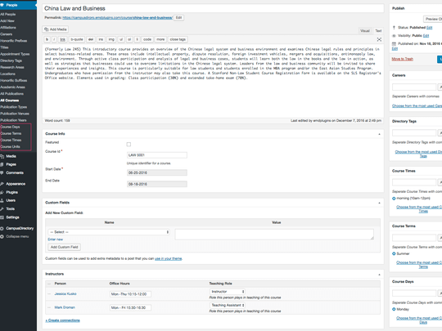The image size is (442, 331).
Task: Open the Tools menu icon
Action: tap(2, 209)
